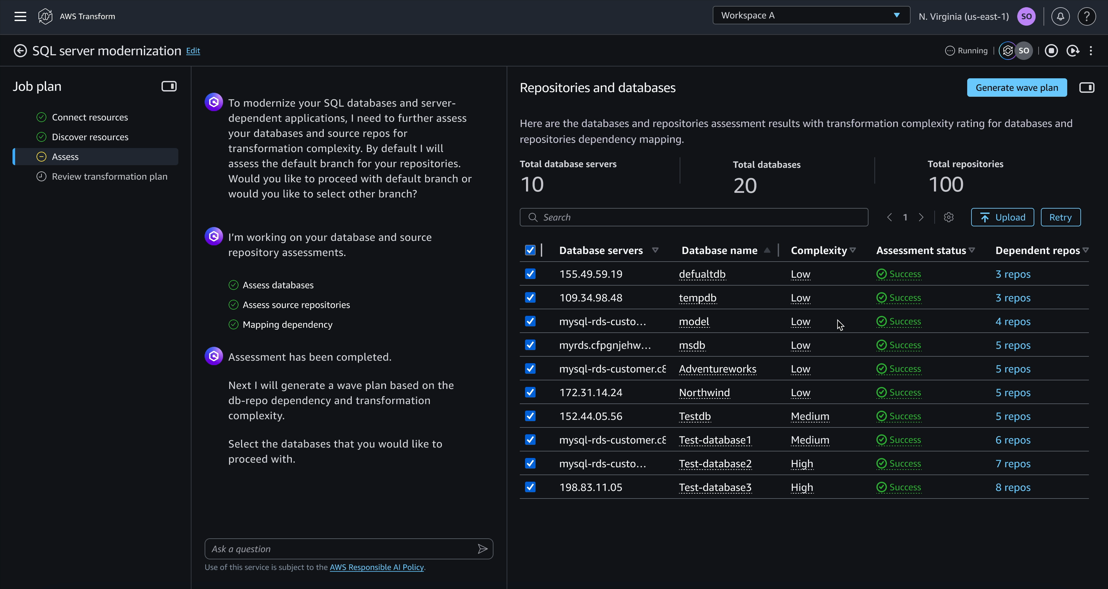Open the AWS Responsible AI Policy link

(376, 567)
